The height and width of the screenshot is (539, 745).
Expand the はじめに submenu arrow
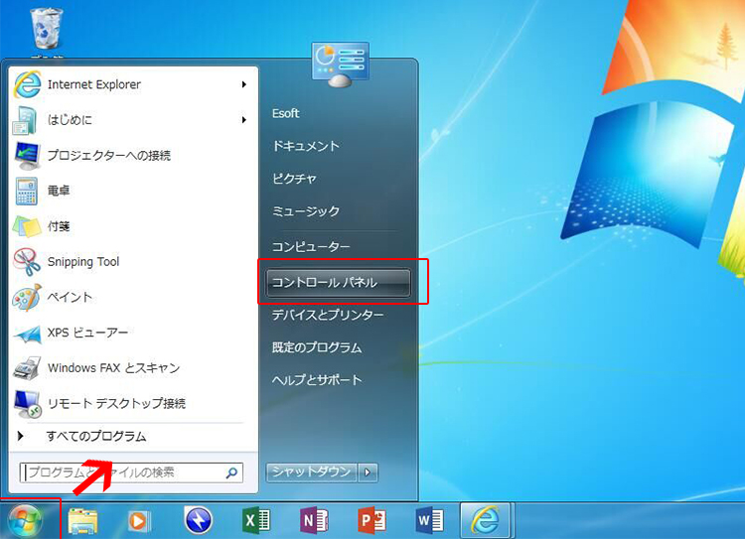pyautogui.click(x=243, y=120)
